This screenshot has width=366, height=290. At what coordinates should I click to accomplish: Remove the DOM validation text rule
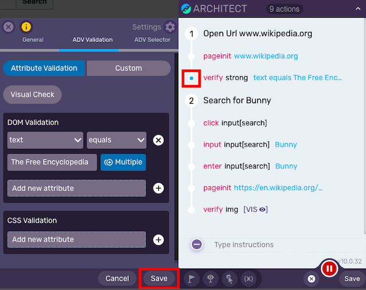pyautogui.click(x=158, y=140)
